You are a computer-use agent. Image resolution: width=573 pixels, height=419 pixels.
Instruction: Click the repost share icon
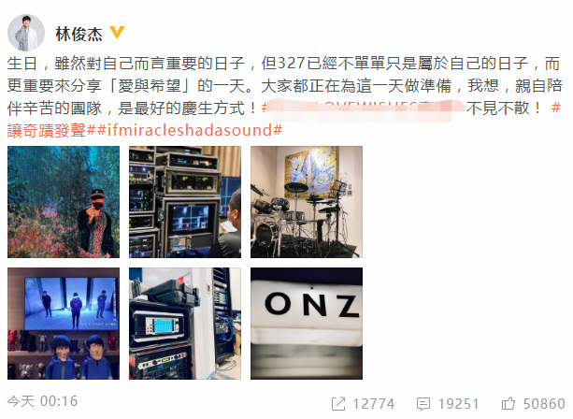point(338,404)
